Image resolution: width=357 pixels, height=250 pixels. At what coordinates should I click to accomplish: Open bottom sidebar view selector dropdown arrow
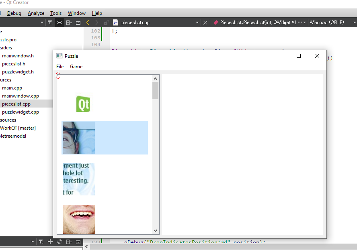(33, 242)
